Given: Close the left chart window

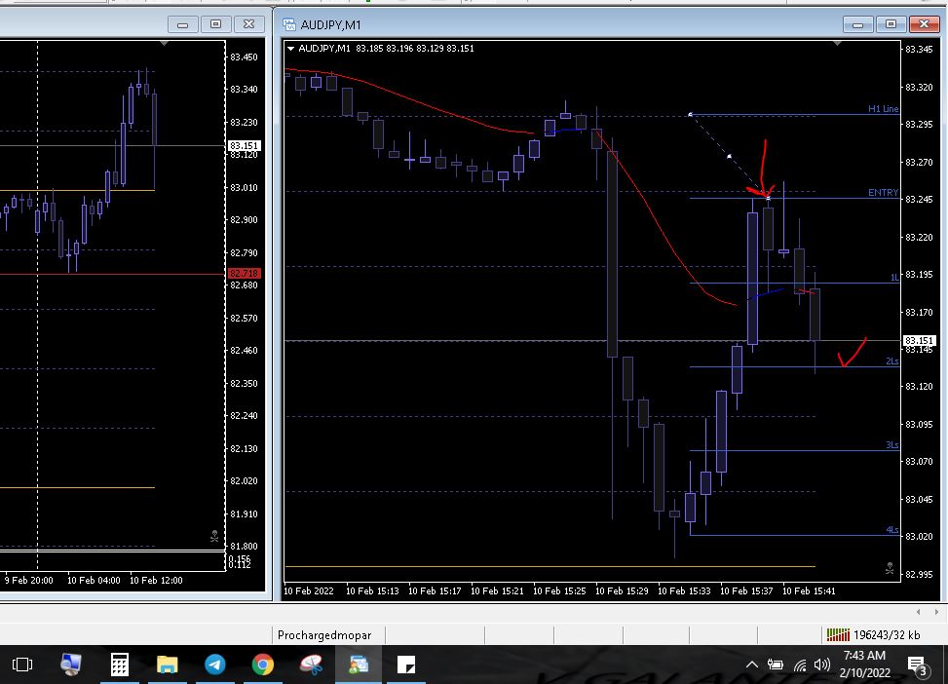Looking at the screenshot, I should click(249, 24).
